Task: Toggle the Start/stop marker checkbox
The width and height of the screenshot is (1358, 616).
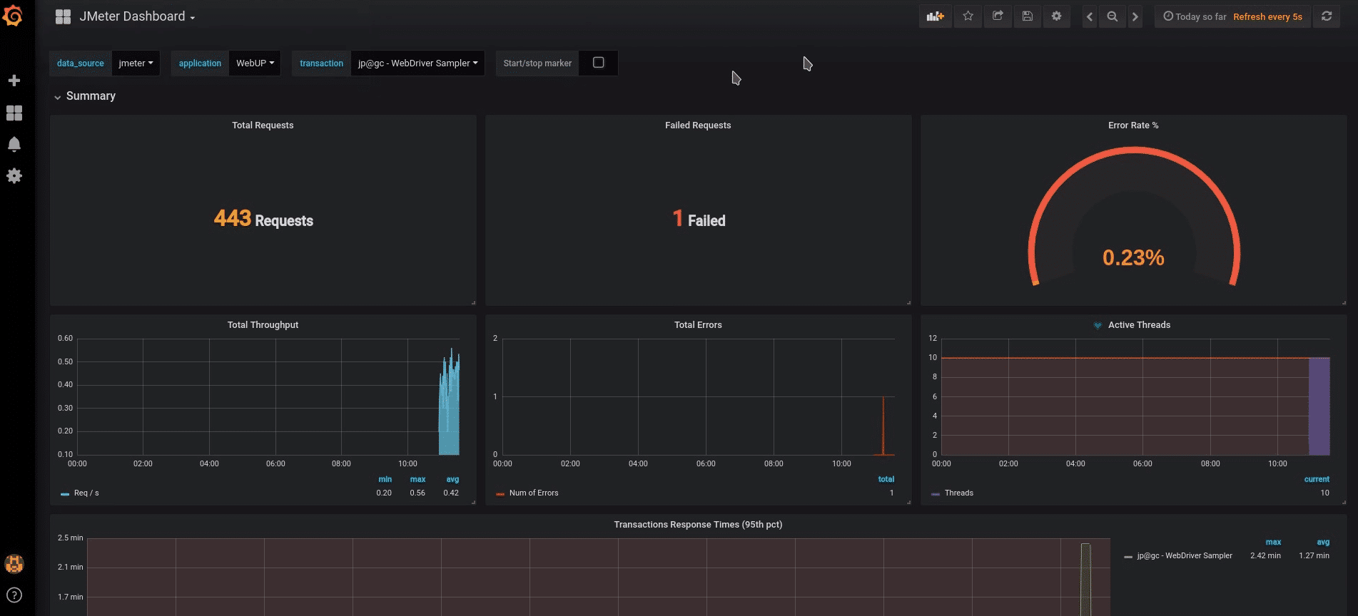Action: 599,63
